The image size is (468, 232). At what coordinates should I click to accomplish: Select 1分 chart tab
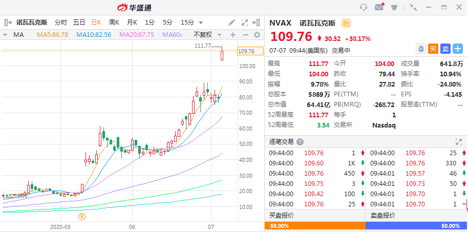coord(150,23)
